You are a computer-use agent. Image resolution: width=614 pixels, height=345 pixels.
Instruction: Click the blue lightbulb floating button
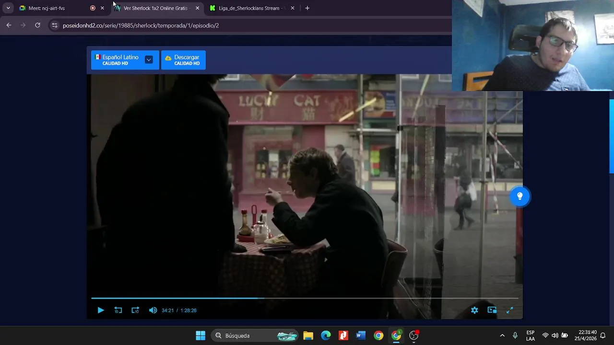click(x=520, y=196)
